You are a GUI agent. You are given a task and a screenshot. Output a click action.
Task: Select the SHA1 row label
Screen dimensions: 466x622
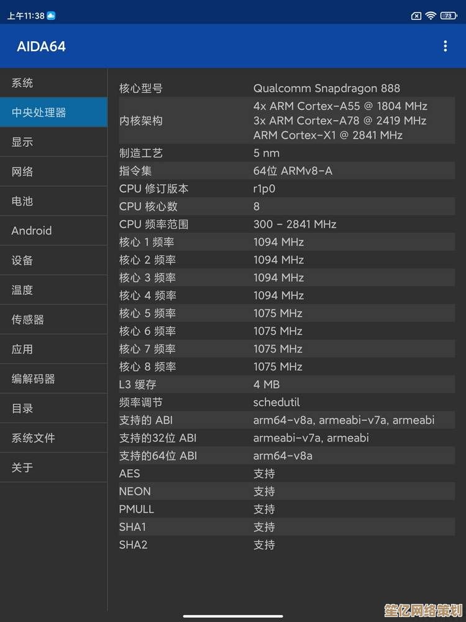coord(133,527)
